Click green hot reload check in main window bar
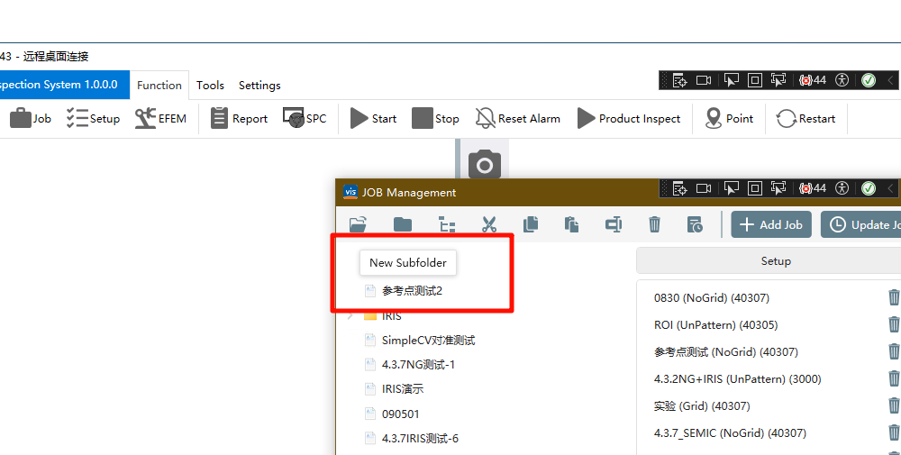This screenshot has height=455, width=901. tap(869, 80)
